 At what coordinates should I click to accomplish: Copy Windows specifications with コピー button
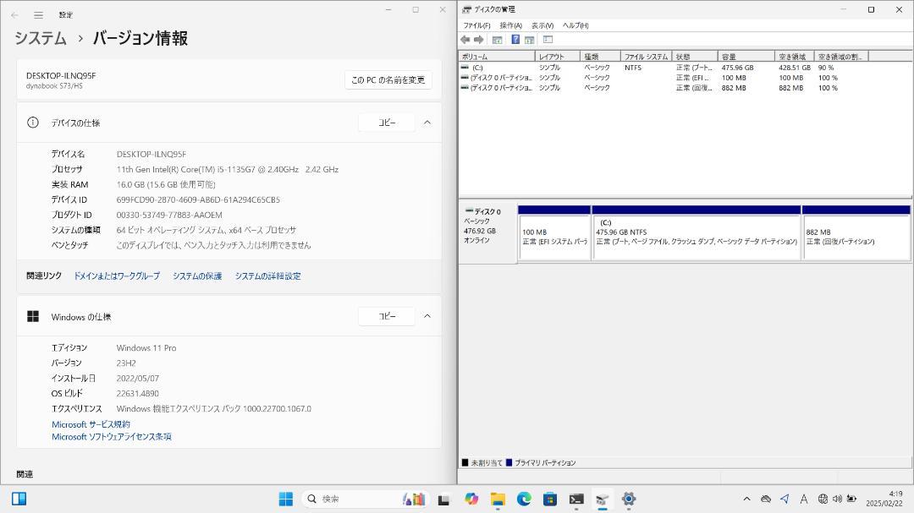pos(387,316)
